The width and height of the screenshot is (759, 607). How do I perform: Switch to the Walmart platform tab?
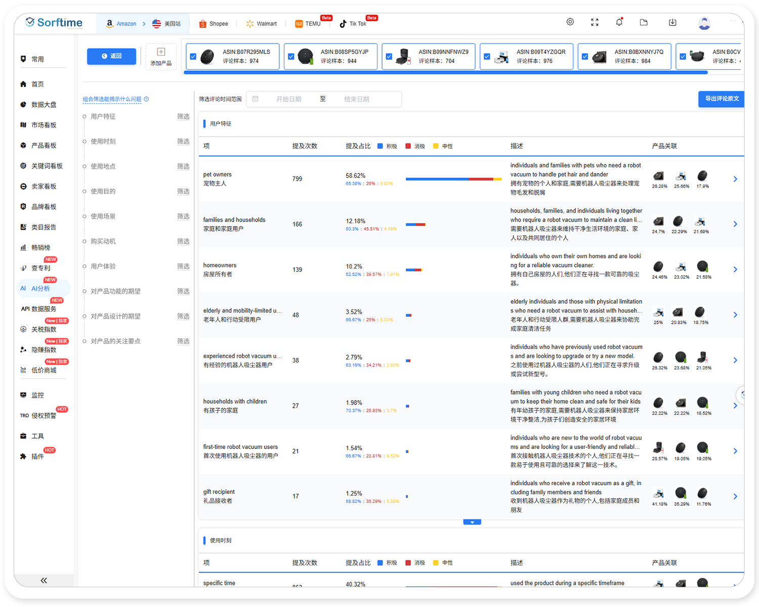click(261, 24)
